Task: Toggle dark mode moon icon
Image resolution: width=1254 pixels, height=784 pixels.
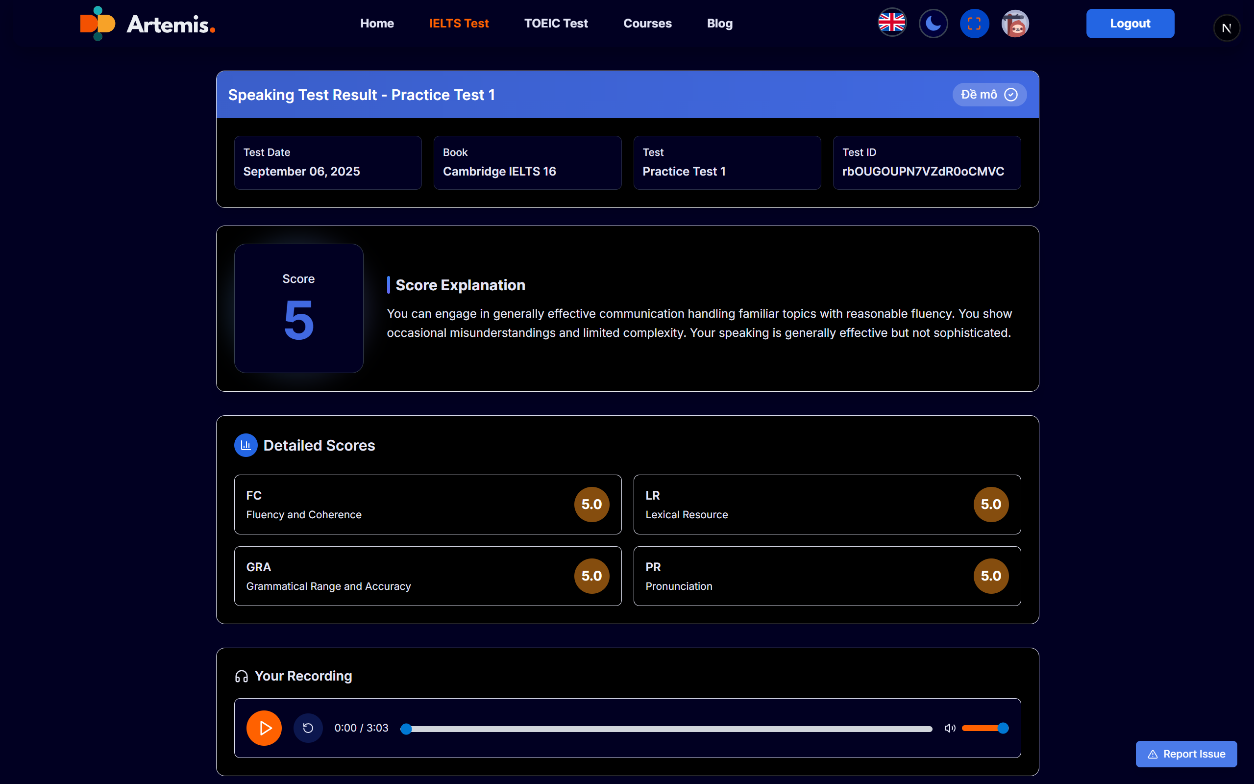Action: point(933,24)
